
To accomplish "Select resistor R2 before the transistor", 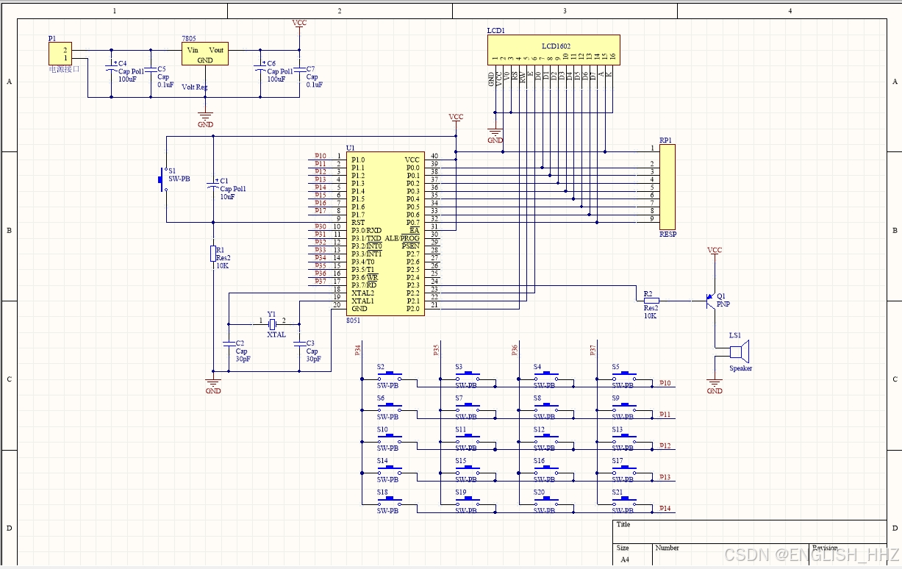I will [651, 300].
